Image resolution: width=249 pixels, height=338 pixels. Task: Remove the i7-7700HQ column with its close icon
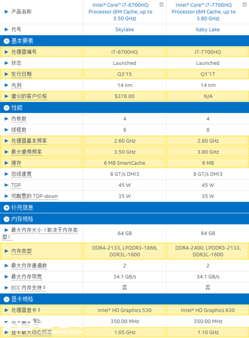[x=245, y=4]
